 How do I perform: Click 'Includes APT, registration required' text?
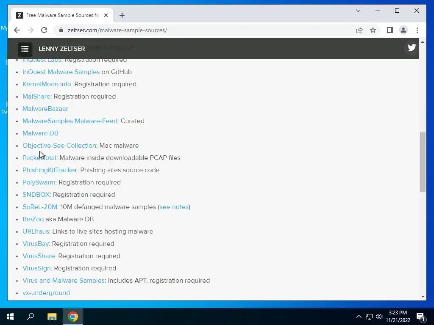[159, 281]
